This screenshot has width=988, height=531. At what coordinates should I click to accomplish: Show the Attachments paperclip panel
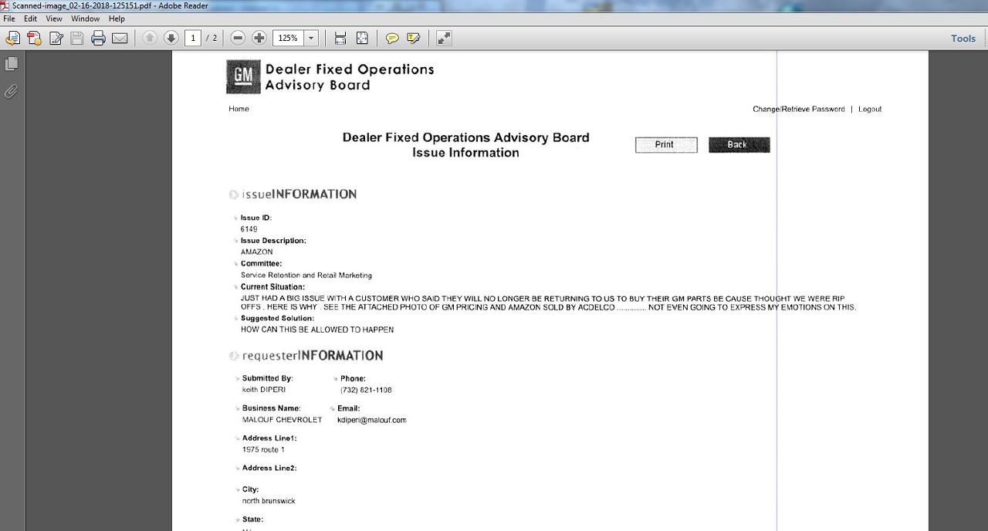click(x=12, y=91)
